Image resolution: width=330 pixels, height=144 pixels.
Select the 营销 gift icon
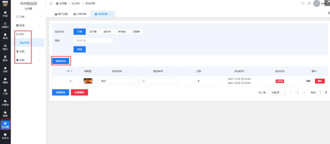point(5,80)
